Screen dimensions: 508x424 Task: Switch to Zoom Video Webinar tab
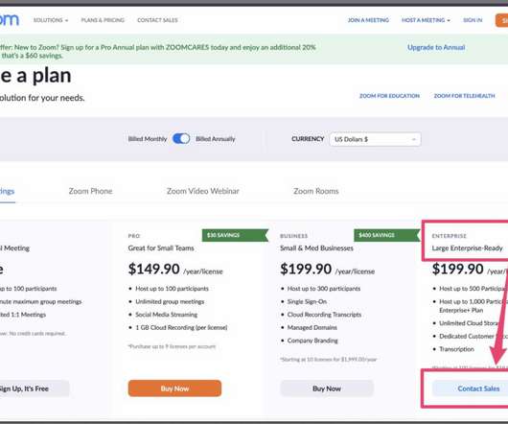203,191
